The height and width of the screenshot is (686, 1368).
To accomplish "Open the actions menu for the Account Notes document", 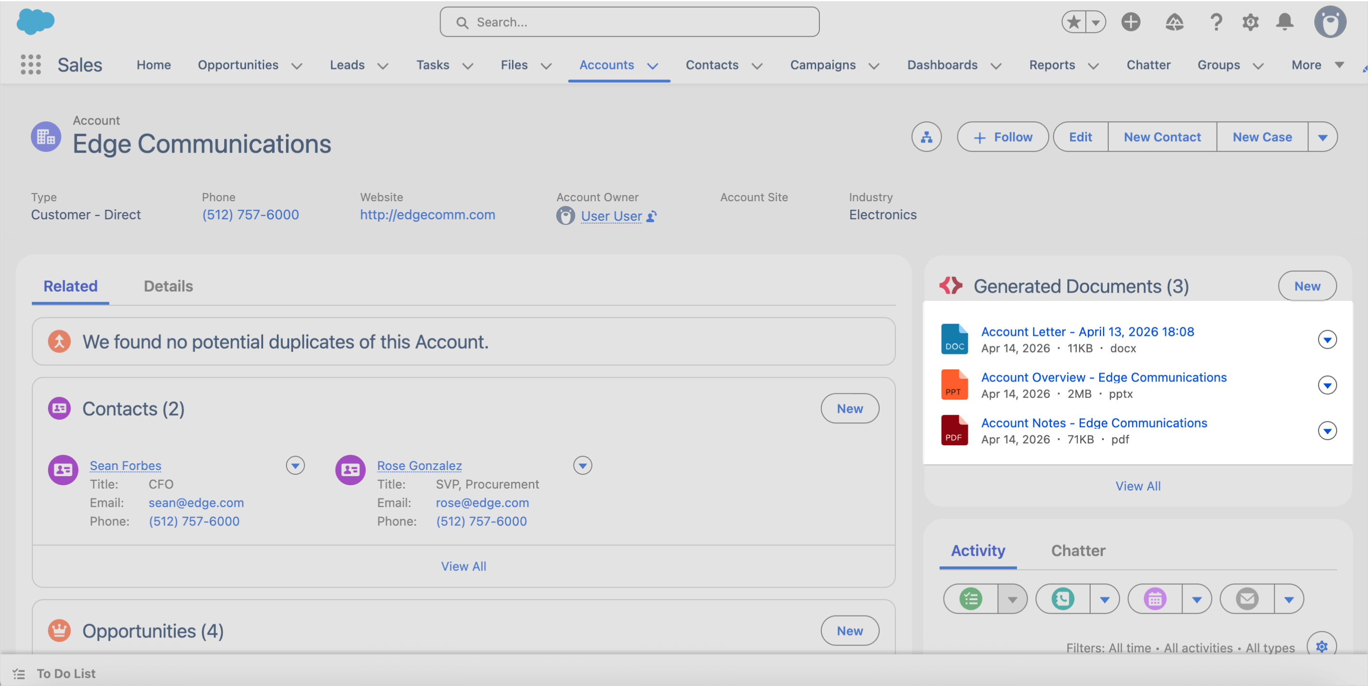I will (1327, 431).
